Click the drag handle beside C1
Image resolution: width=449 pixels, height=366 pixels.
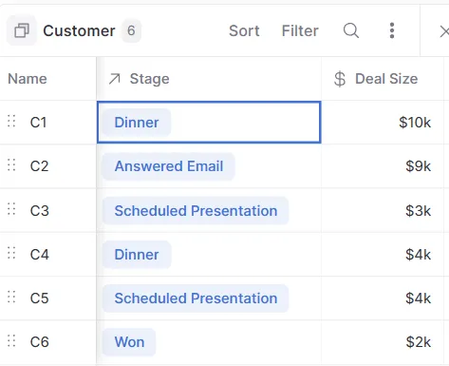pos(11,122)
